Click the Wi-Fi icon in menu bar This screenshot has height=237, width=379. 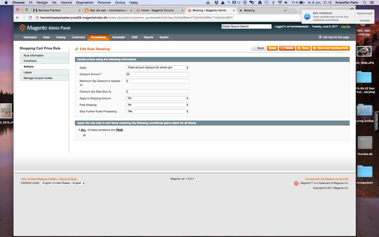[x=280, y=2]
